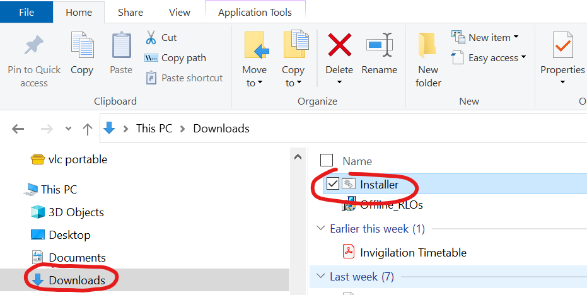The image size is (587, 295).
Task: Click the red Delete X icon
Action: tap(339, 45)
